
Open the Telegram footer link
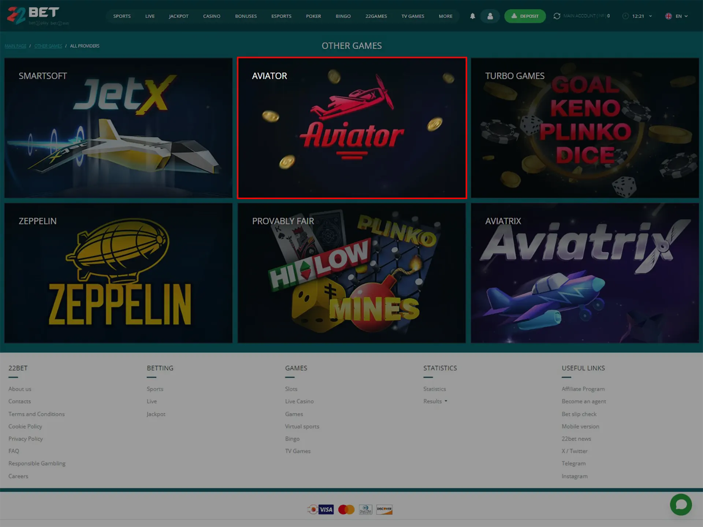[x=573, y=463]
